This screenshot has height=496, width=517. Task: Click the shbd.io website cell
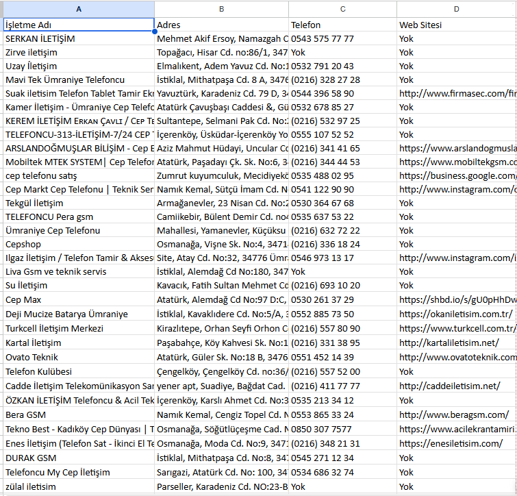coord(457,299)
